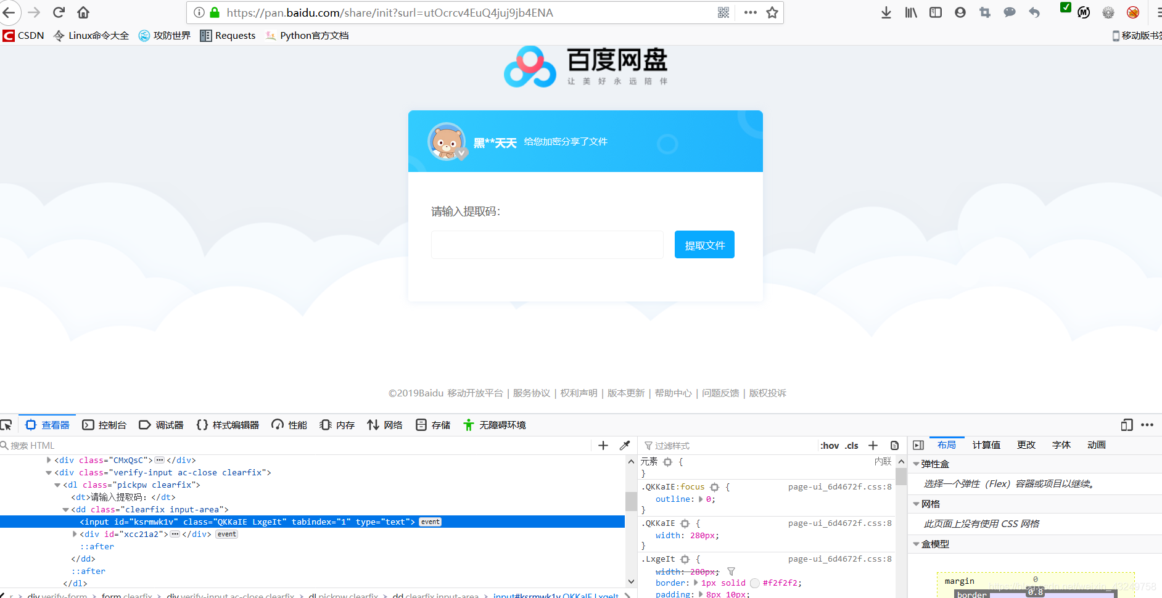Viewport: 1162px width, 598px height.
Task: Collapse the verify-input div node
Action: coord(49,473)
